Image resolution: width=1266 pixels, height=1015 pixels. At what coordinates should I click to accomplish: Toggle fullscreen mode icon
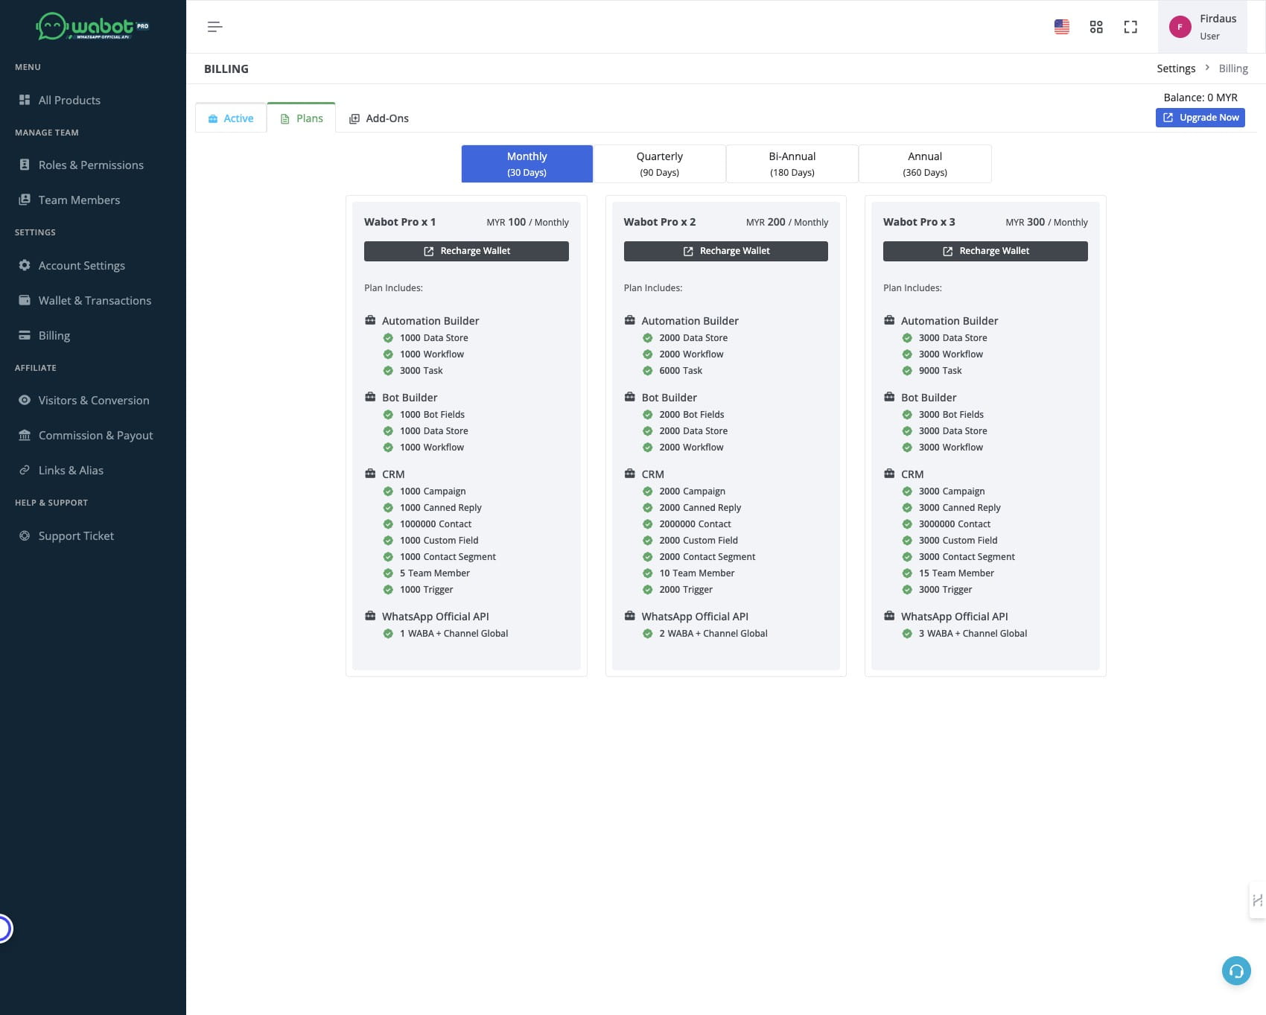click(1130, 27)
